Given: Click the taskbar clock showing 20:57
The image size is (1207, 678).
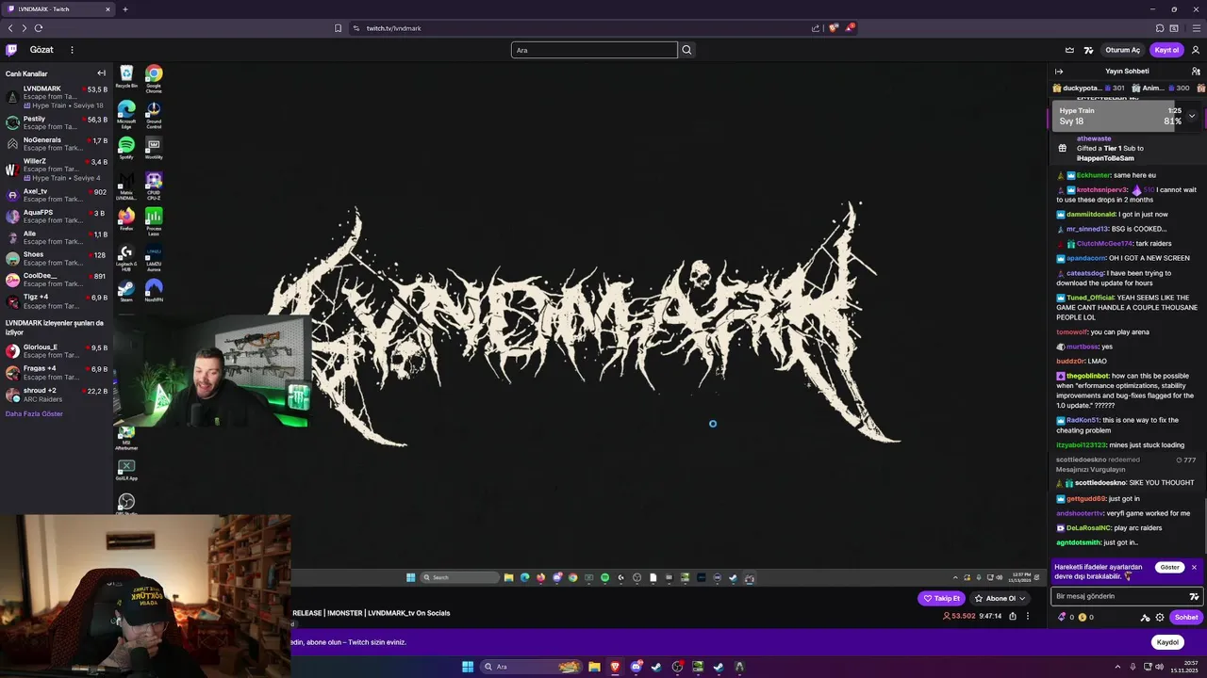Looking at the screenshot, I should (1183, 667).
